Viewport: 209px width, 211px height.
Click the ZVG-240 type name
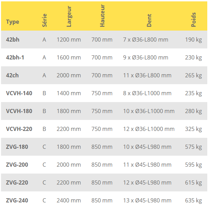[17, 201]
